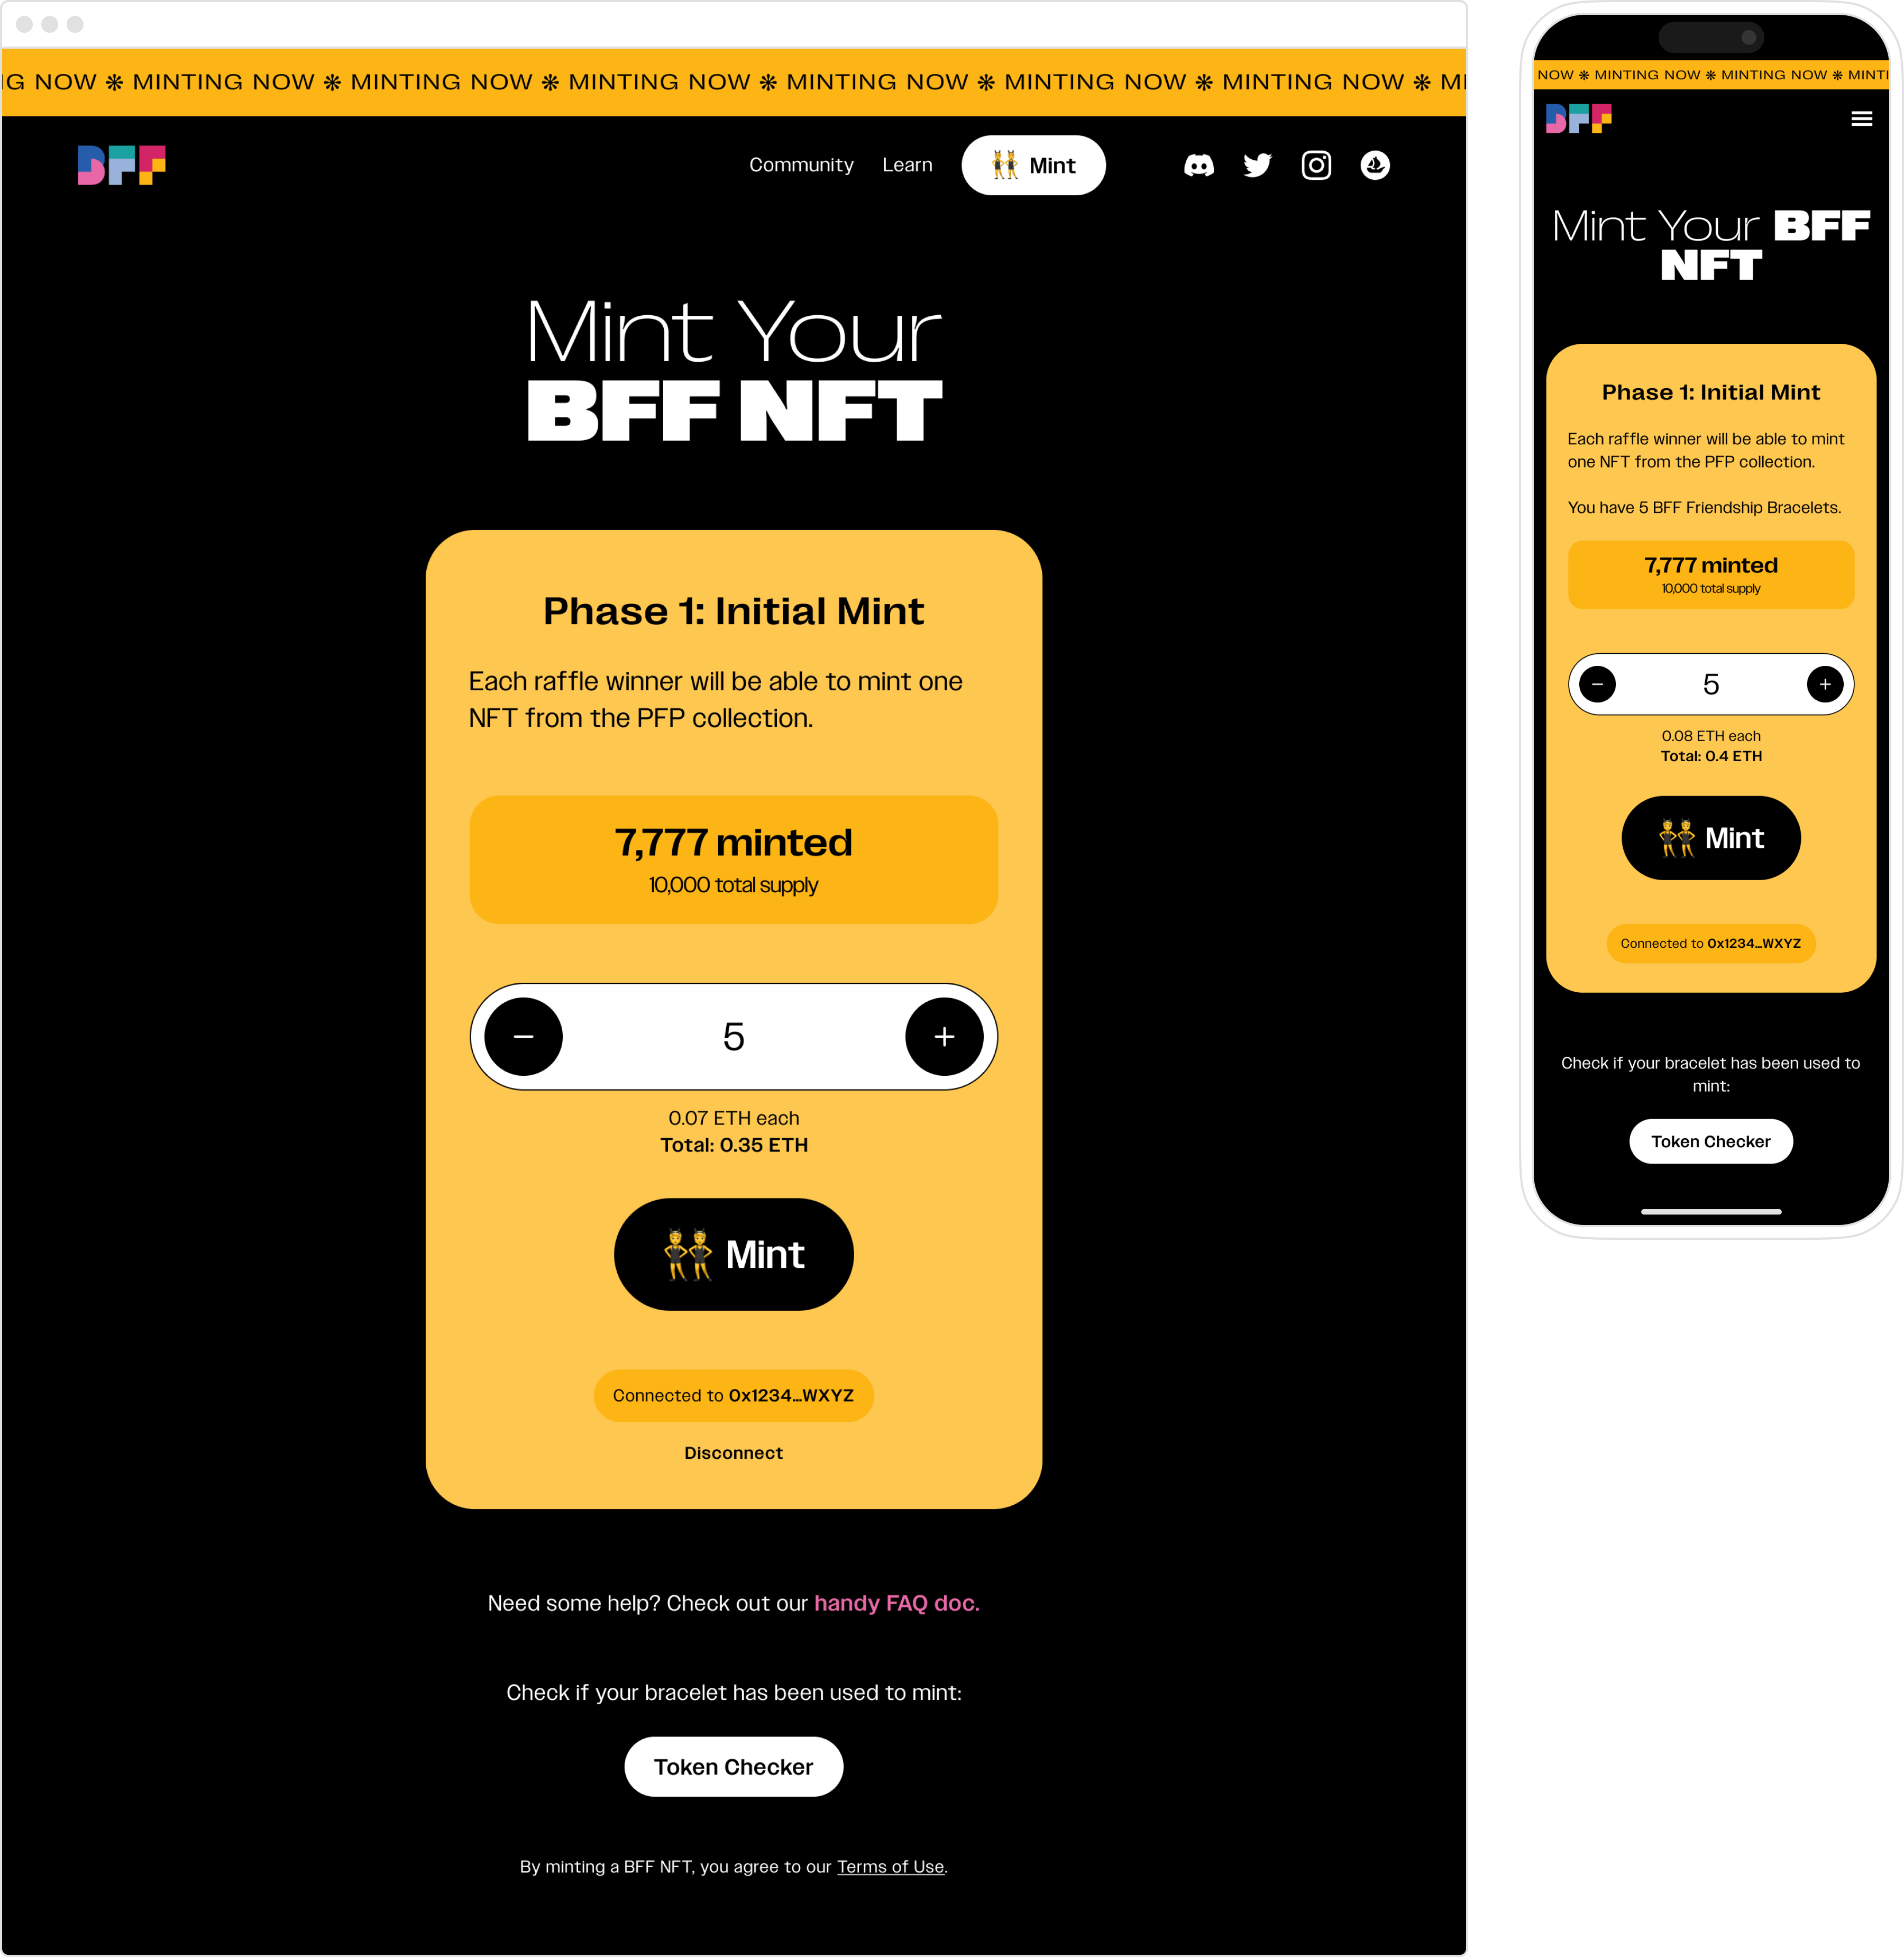Click the Connected wallet address badge

pyautogui.click(x=734, y=1394)
